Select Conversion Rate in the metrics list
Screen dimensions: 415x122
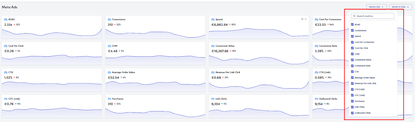tap(362, 66)
